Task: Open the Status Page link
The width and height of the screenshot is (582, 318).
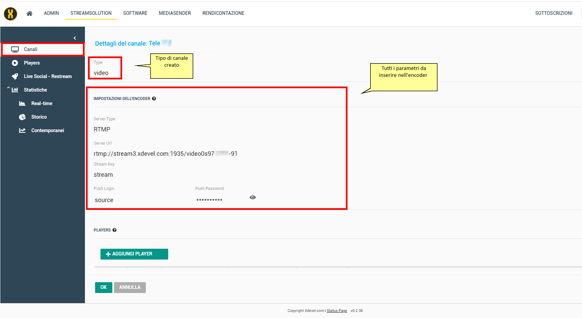Action: 337,311
